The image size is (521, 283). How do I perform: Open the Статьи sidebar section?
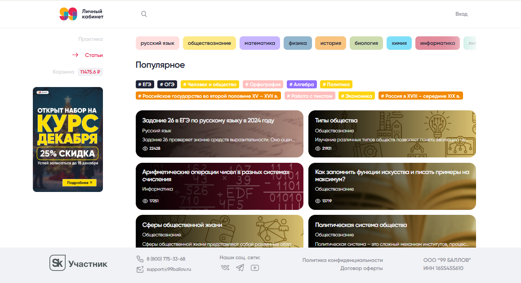(x=94, y=55)
